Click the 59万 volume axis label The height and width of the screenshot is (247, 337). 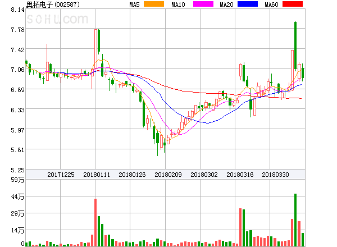coord(17,180)
